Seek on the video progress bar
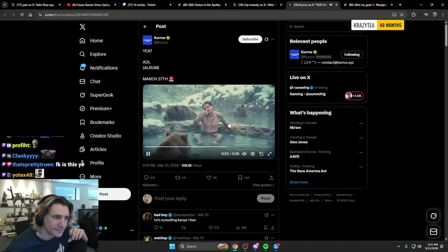The width and height of the screenshot is (448, 252). pyautogui.click(x=209, y=147)
